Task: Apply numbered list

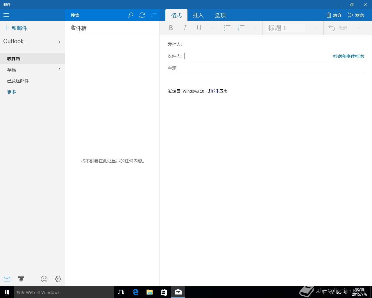Action: coord(241,28)
